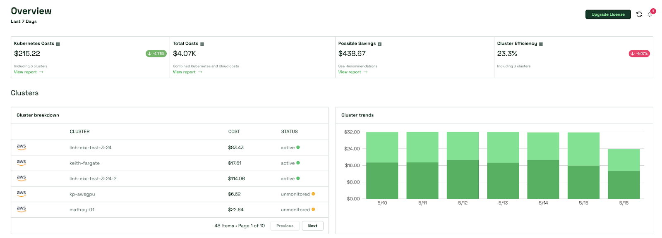
Task: Click the refresh icon beside Upgrade License
Action: 639,14
